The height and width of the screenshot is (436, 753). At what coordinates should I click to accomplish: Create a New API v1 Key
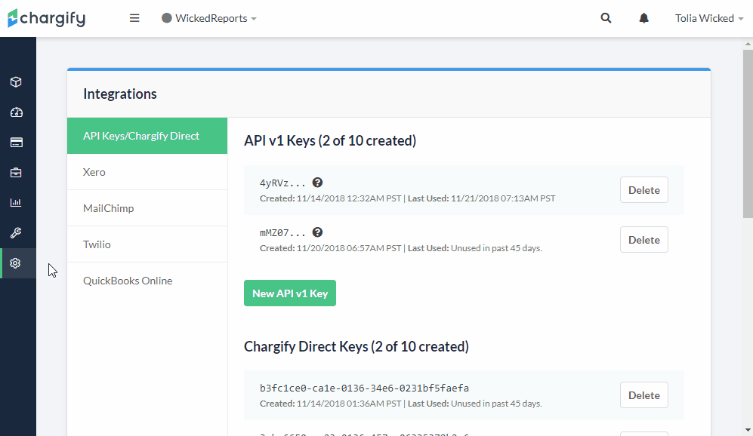[290, 293]
